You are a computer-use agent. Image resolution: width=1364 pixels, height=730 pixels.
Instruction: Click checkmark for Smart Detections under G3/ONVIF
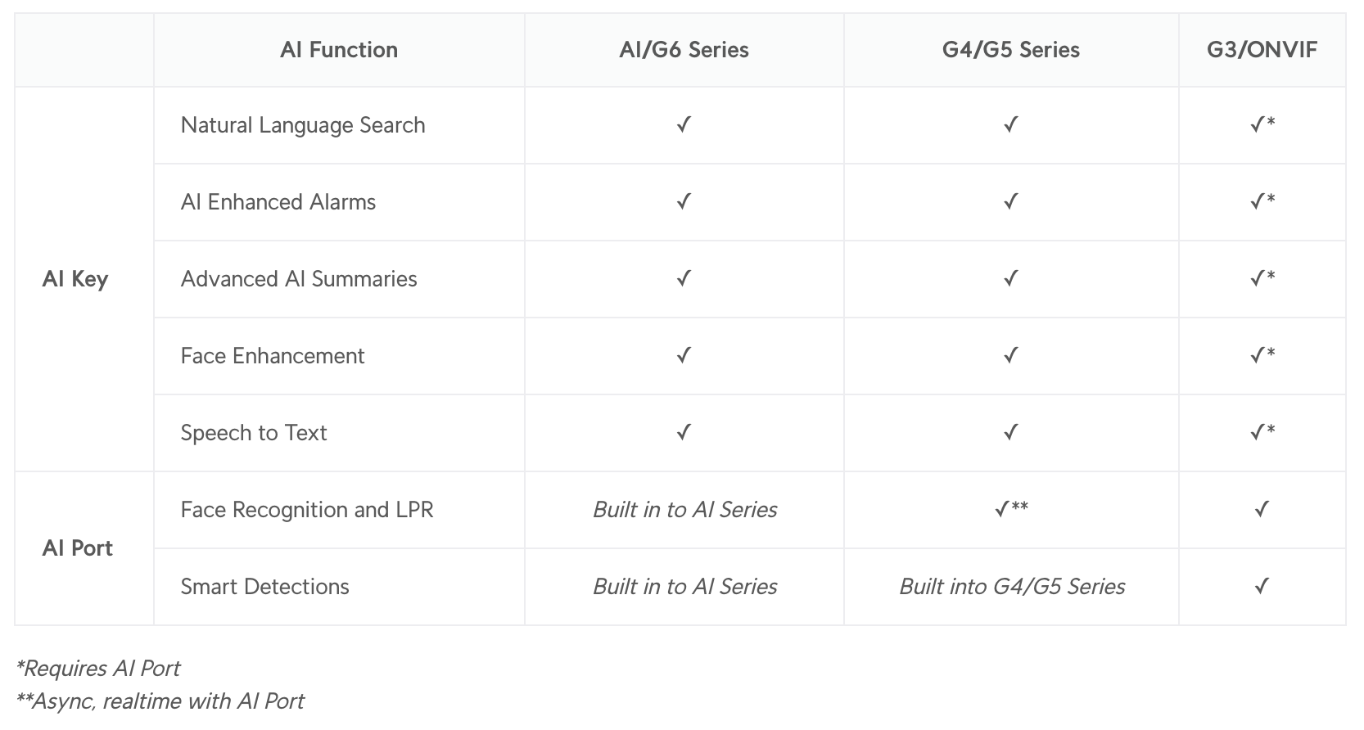(1262, 586)
